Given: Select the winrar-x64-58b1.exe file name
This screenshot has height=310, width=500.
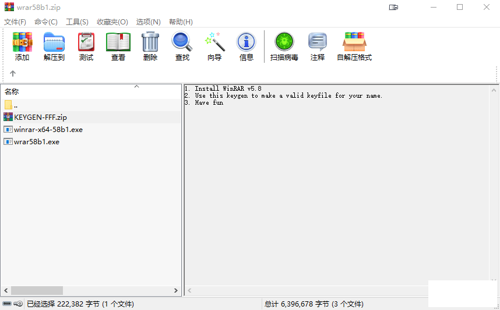Looking at the screenshot, I should pyautogui.click(x=48, y=130).
